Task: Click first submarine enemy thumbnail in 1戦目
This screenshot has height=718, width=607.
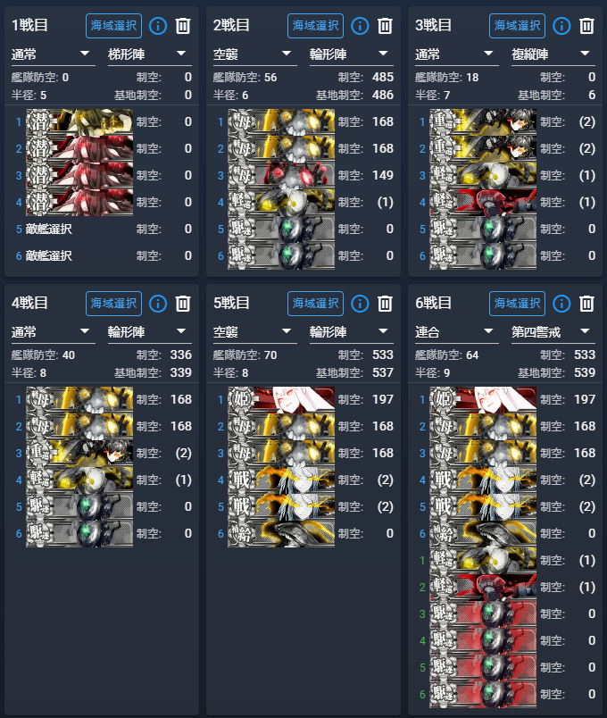Action: point(79,121)
